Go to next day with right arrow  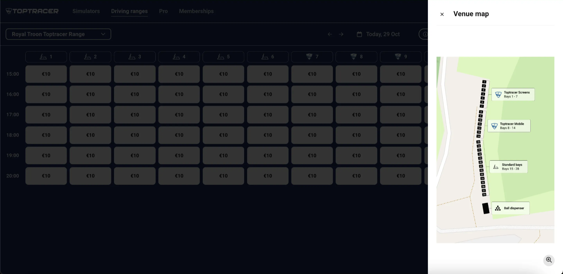pos(341,34)
